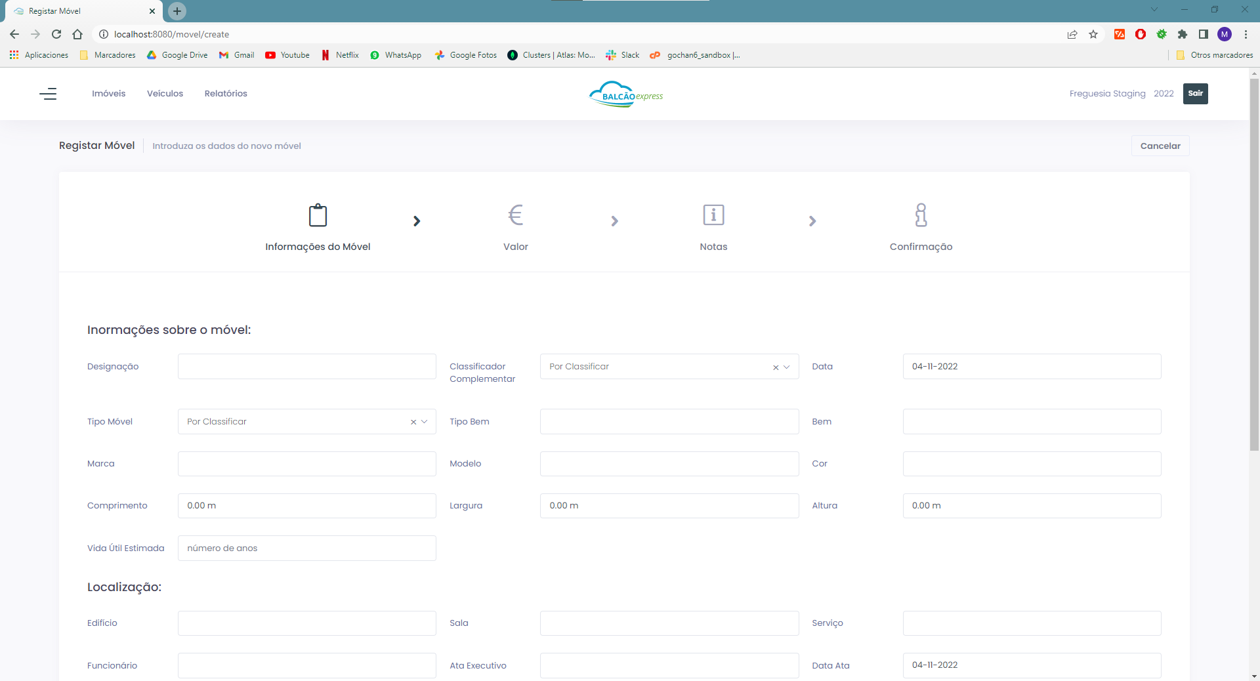Click the Sala input field
The width and height of the screenshot is (1260, 681).
tap(669, 623)
